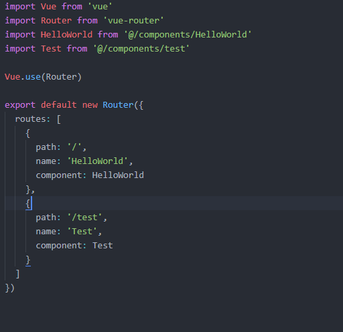This screenshot has height=332, width=343.
Task: Click the '/test' path string
Action: (85, 218)
